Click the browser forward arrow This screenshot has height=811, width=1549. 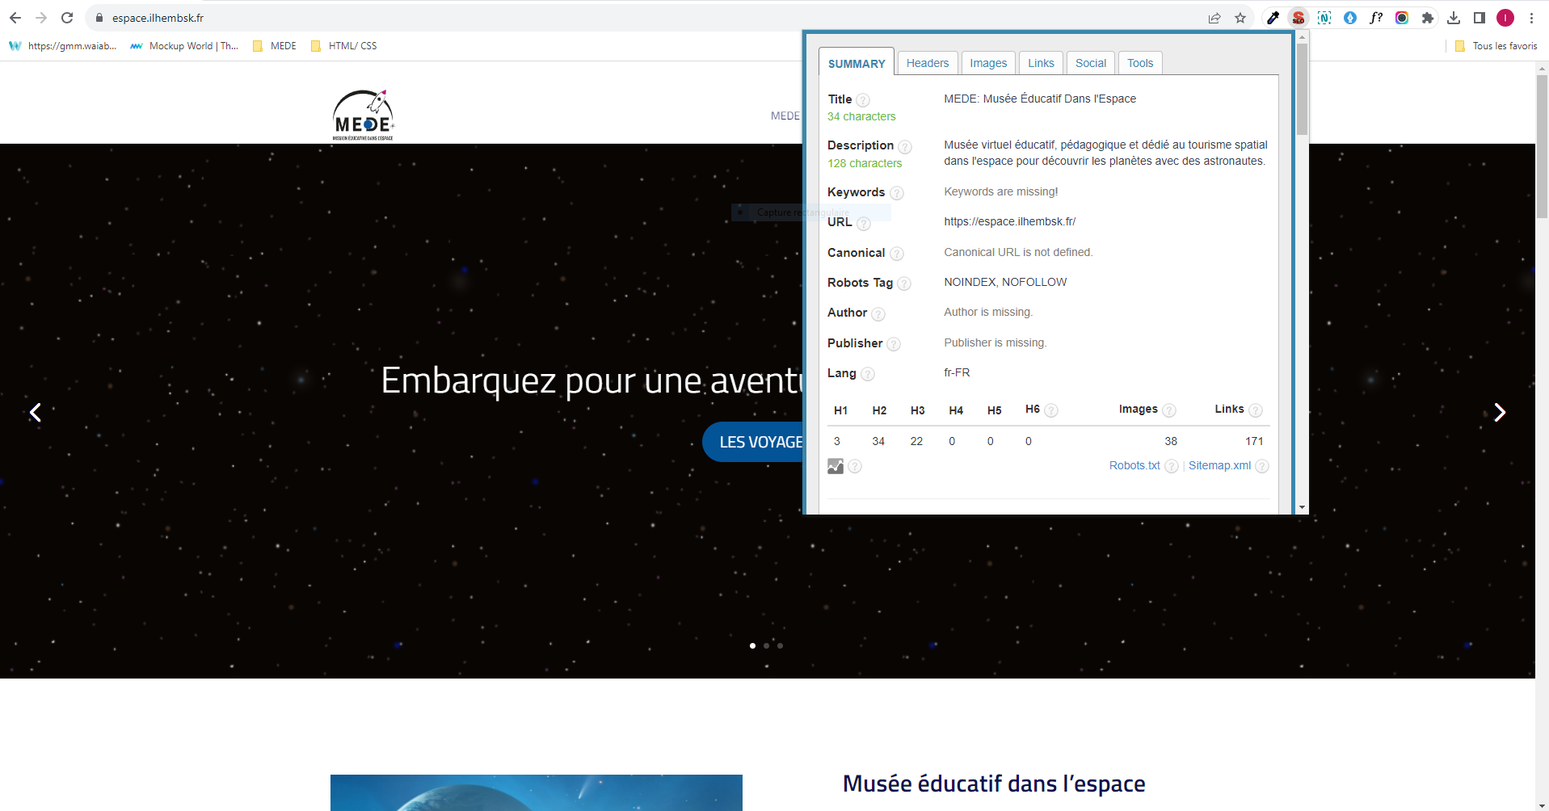(x=41, y=18)
